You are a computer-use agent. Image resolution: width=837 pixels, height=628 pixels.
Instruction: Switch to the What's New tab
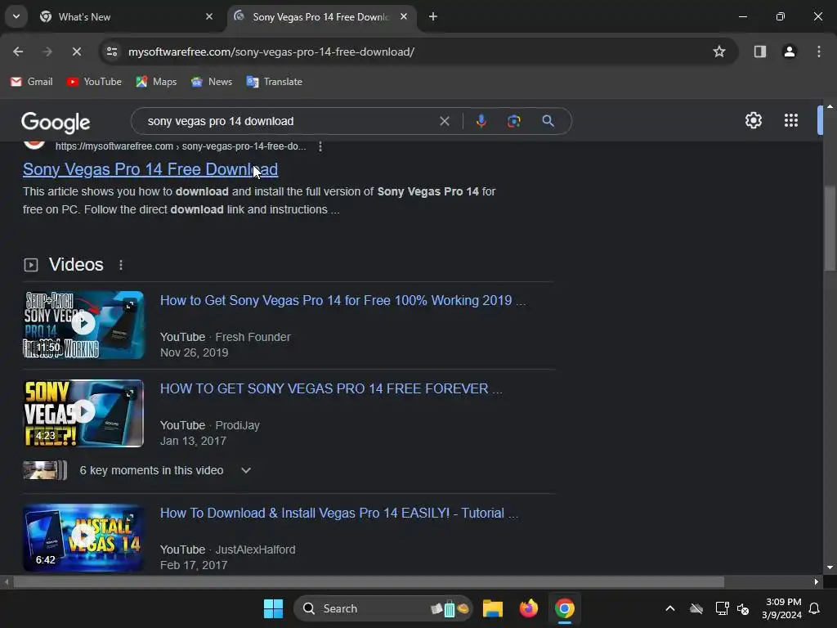pyautogui.click(x=125, y=17)
